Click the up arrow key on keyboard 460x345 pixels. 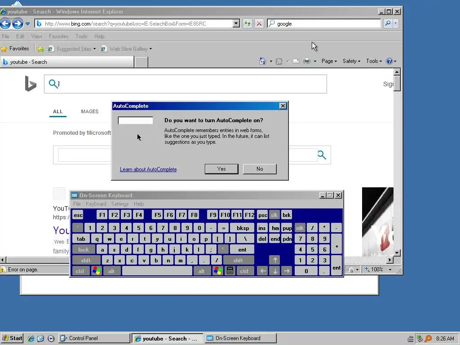275,260
